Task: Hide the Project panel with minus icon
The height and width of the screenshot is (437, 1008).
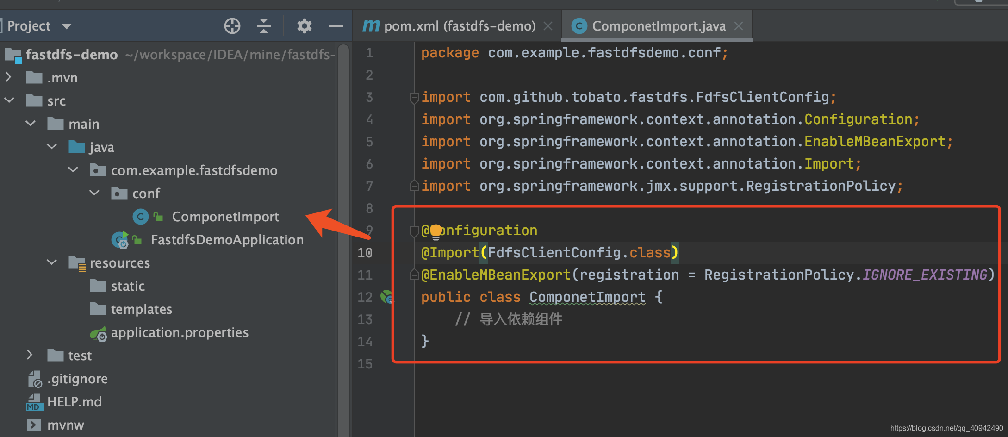Action: click(336, 26)
